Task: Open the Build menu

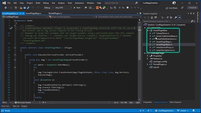Action: (38, 3)
